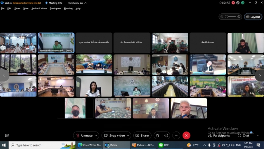This screenshot has height=149, width=264.
Task: Click Hide Menu Bar
Action: point(77,3)
